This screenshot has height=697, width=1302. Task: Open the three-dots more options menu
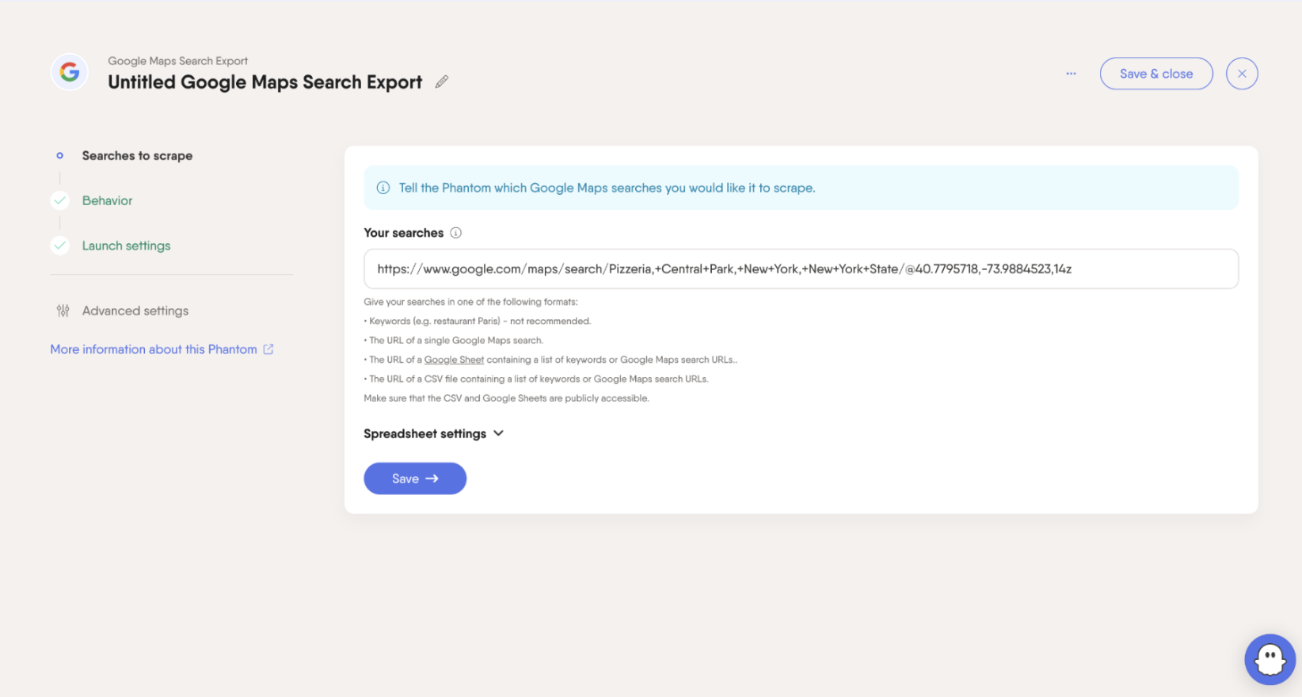click(x=1071, y=74)
